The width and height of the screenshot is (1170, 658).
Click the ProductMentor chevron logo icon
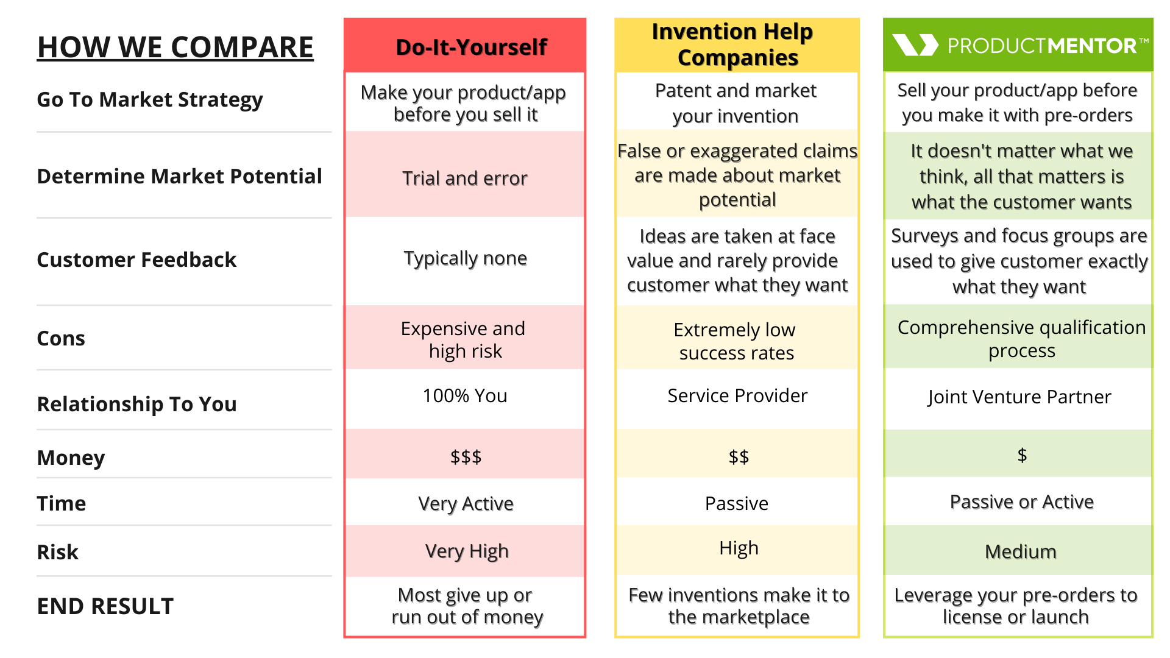[x=915, y=45]
